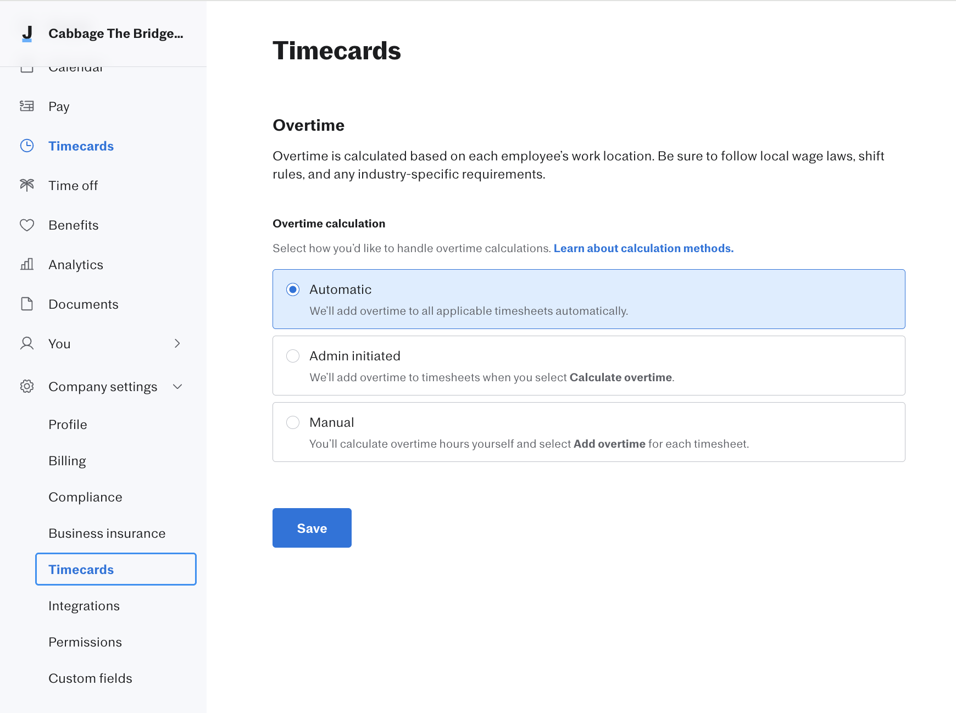Expand the You section chevron
Image resolution: width=956 pixels, height=713 pixels.
tap(177, 343)
